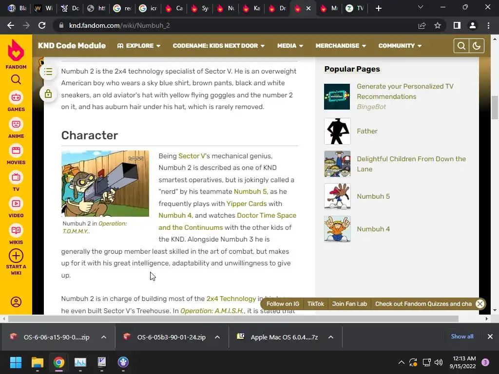Dismiss the Fandom promo banner
The width and height of the screenshot is (499, 374).
click(x=480, y=304)
